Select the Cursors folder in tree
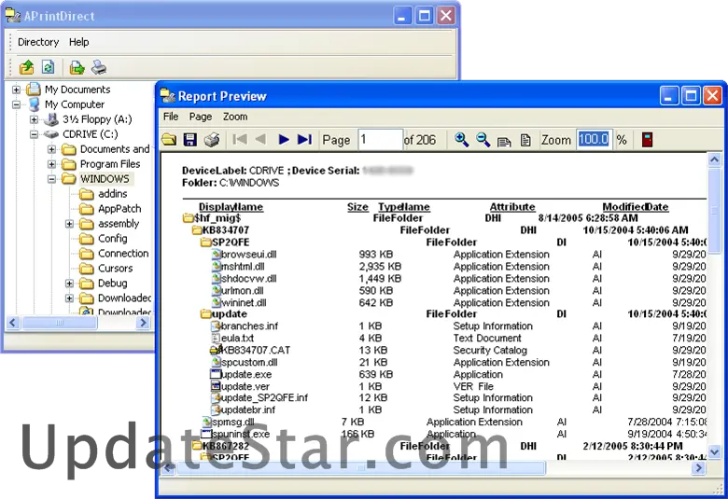728x499 pixels. (x=115, y=269)
